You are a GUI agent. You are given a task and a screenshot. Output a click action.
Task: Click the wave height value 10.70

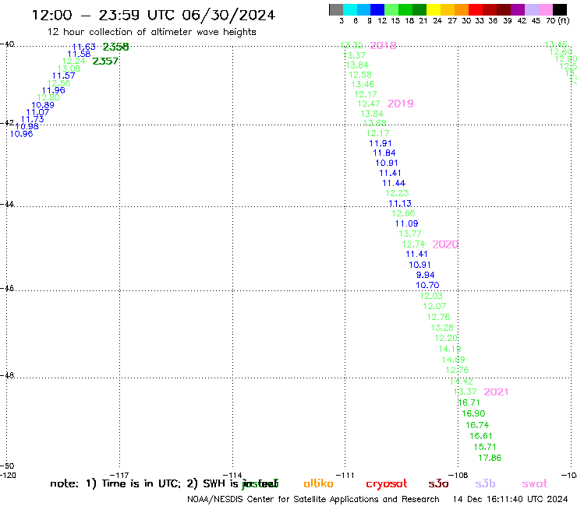click(x=427, y=285)
